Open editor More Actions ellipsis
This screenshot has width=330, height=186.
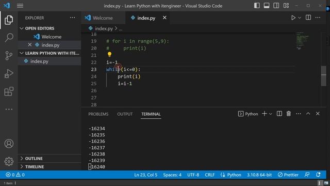318,18
